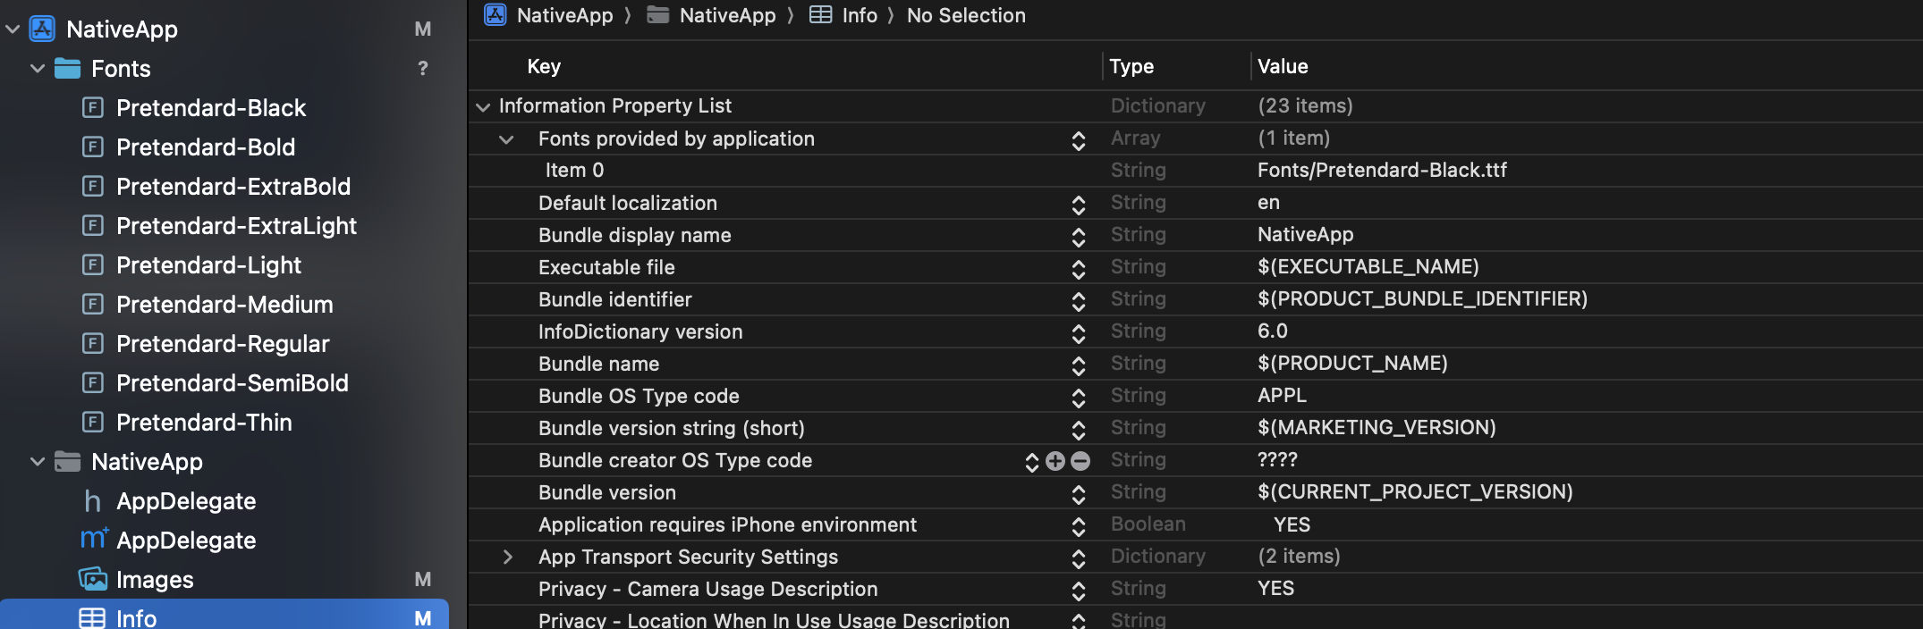Click the AppDelegate header file icon
Image resolution: width=1923 pixels, height=629 pixels.
pyautogui.click(x=92, y=501)
